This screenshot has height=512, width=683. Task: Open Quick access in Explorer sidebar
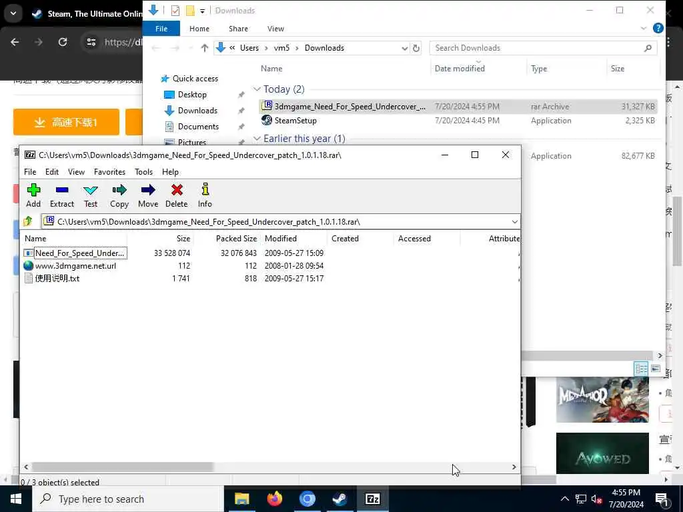coord(189,79)
